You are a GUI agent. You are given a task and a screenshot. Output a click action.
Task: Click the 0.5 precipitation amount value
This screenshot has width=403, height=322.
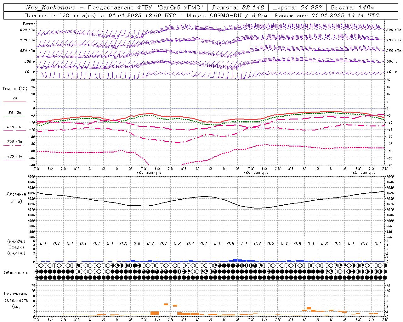137,243
